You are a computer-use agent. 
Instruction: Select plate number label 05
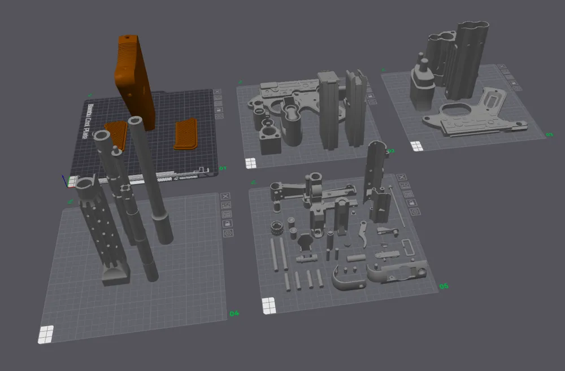click(444, 286)
